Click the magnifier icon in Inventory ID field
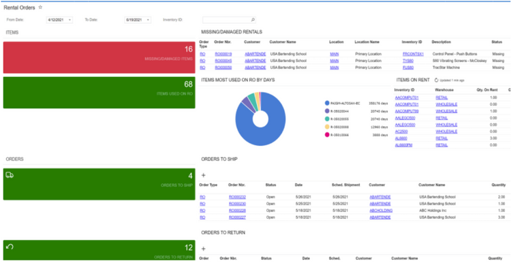 253,20
